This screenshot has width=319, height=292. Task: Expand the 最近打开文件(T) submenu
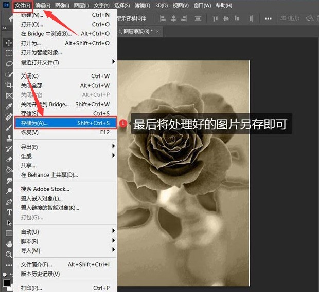click(64, 62)
